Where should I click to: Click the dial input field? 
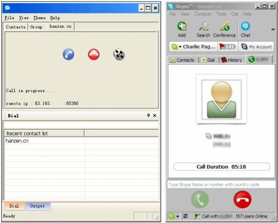click(81, 125)
